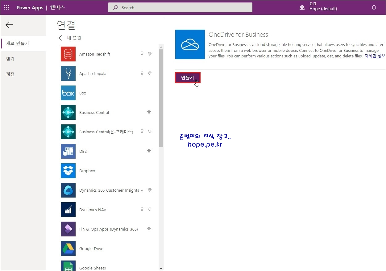Screen dimensions: 386x271
Task: Click the premium diamond icon beside Business Central
Action: [149, 112]
